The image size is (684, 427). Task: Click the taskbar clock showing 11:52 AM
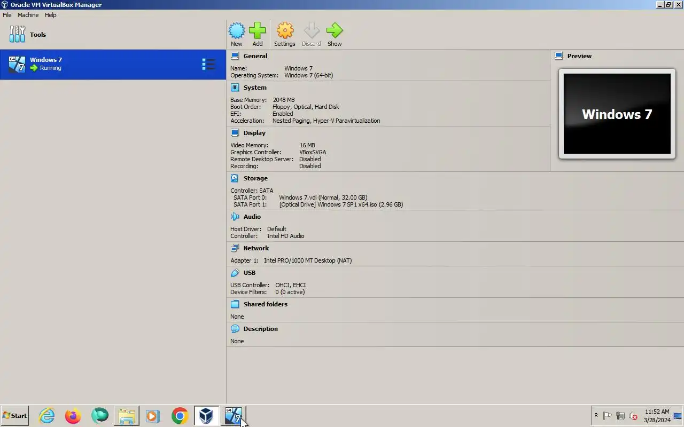tap(657, 416)
